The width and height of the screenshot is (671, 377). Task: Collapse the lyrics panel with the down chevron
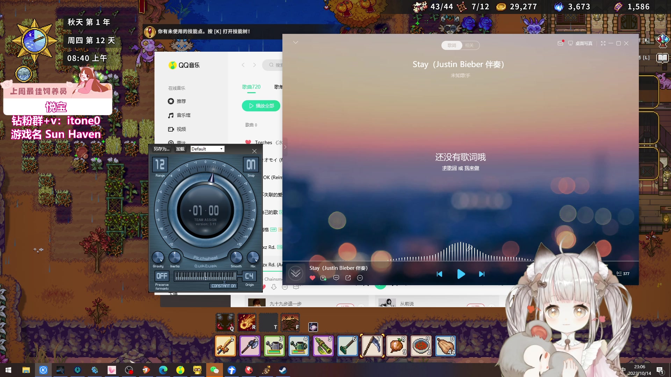296,42
